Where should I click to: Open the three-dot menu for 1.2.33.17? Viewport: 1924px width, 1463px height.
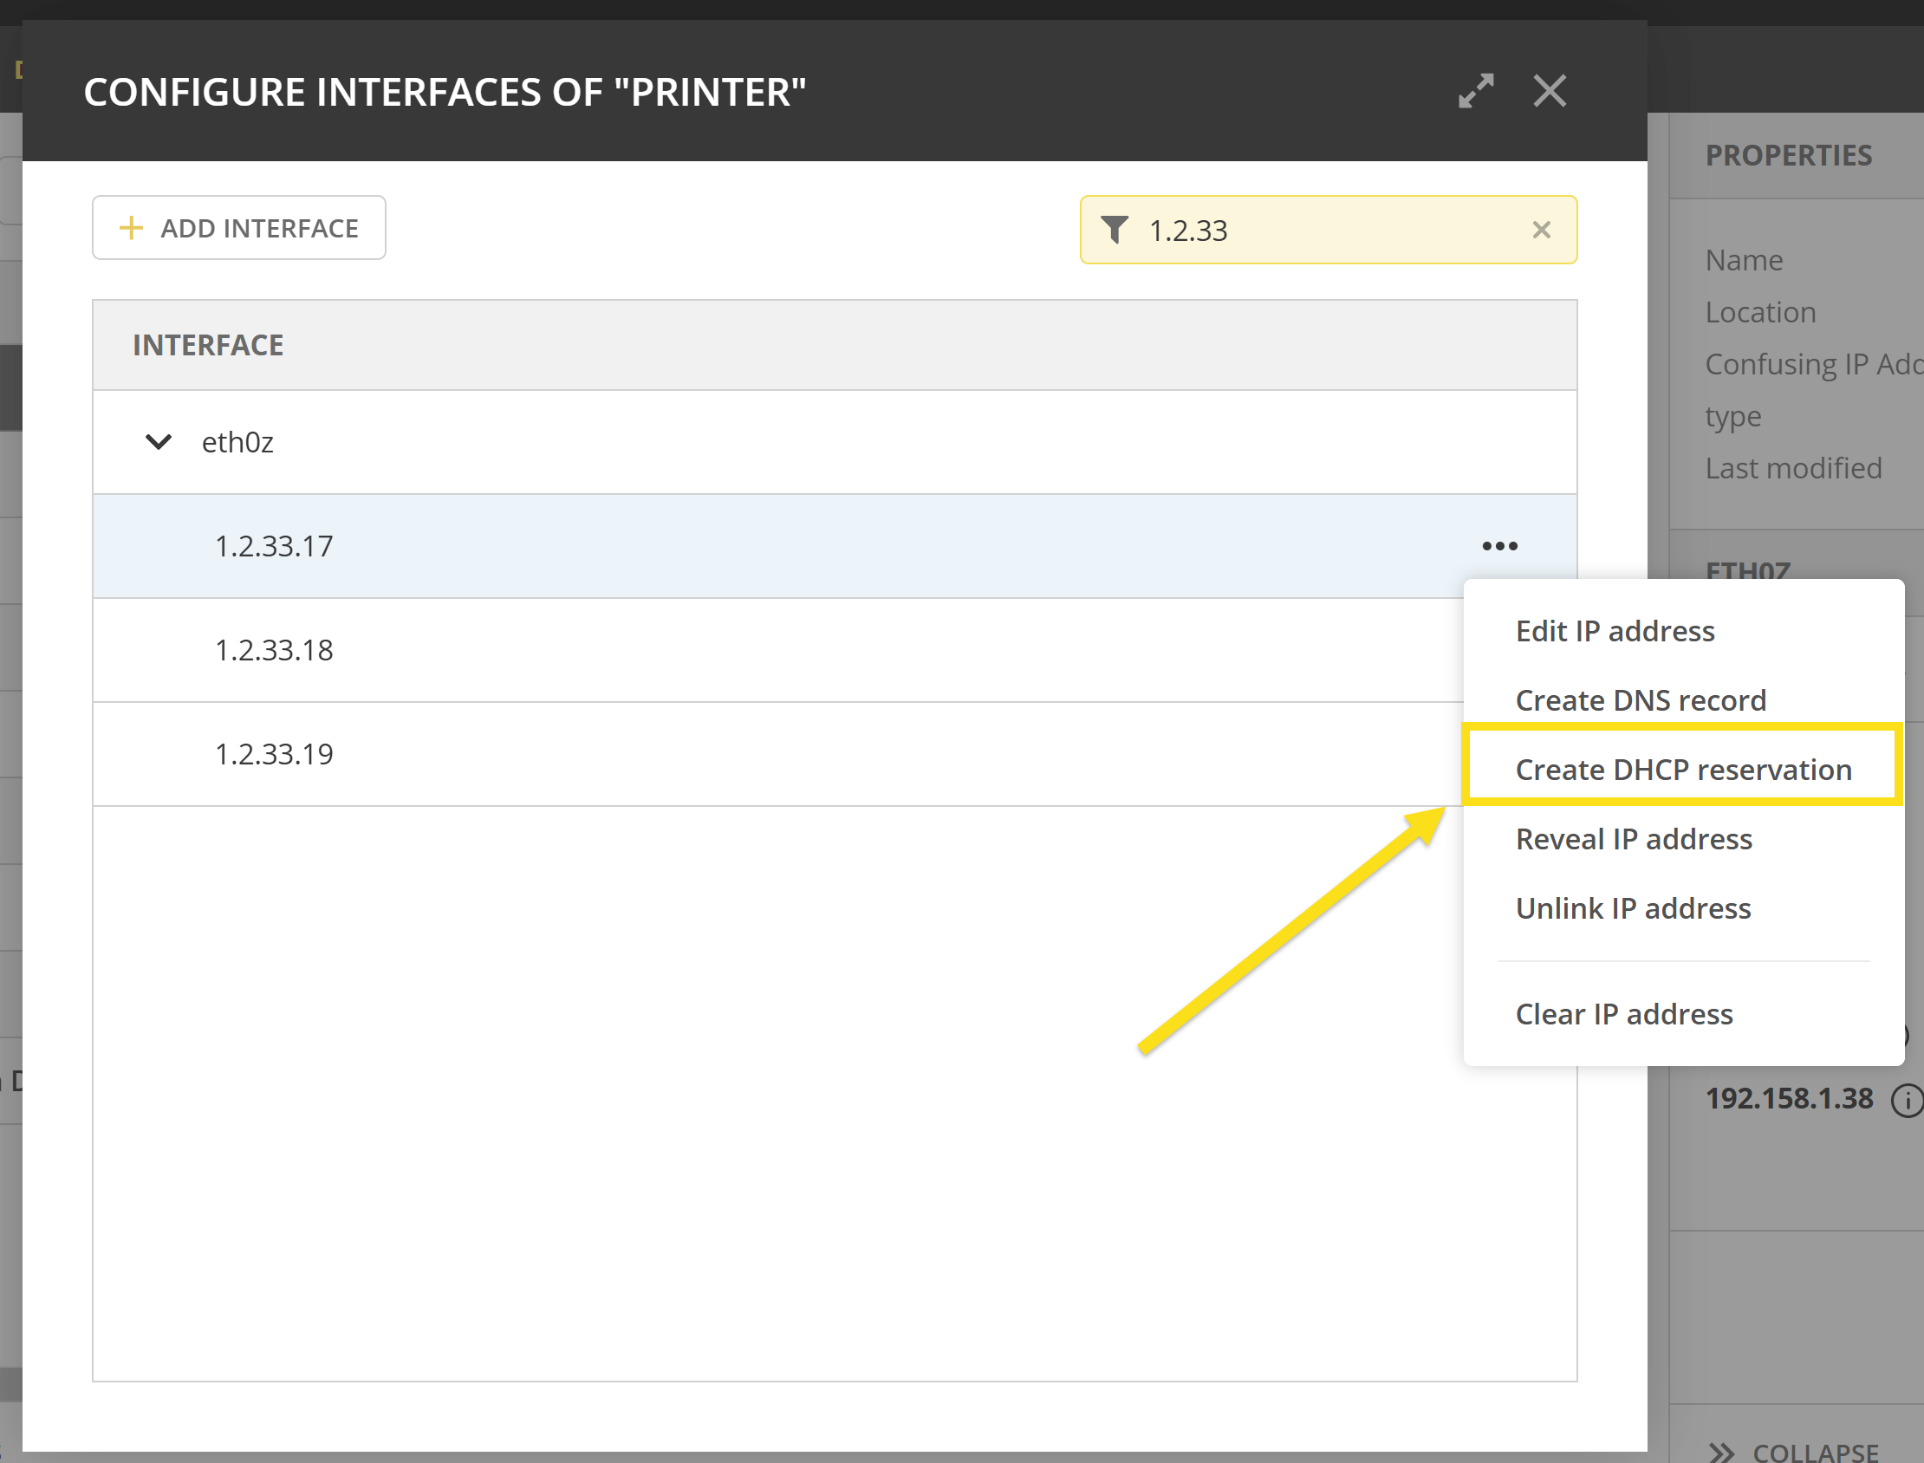(1499, 546)
